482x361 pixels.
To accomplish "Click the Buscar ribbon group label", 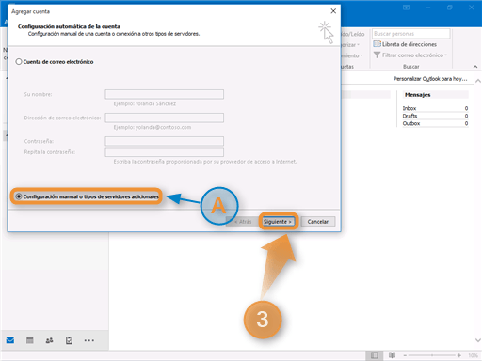I will click(x=411, y=67).
